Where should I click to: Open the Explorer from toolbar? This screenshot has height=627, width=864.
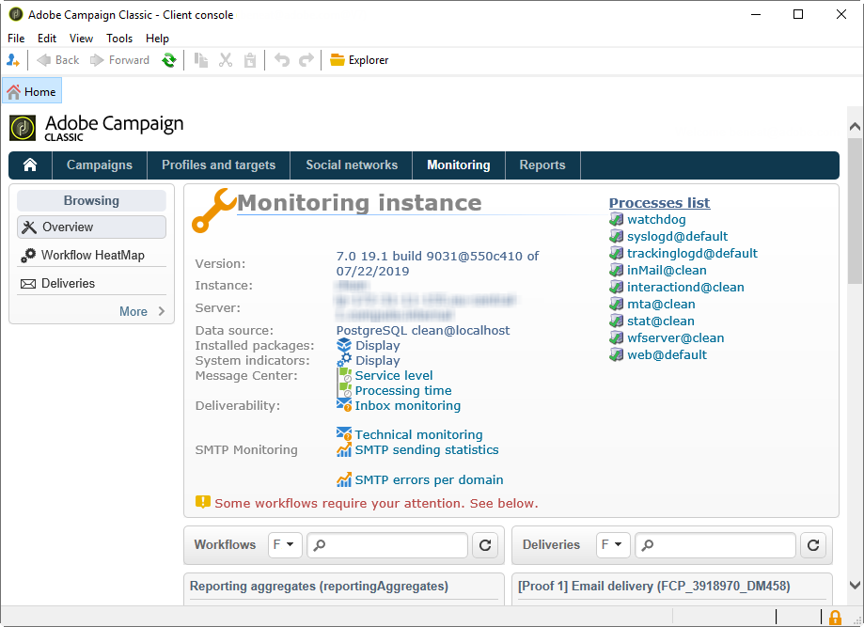pyautogui.click(x=359, y=60)
